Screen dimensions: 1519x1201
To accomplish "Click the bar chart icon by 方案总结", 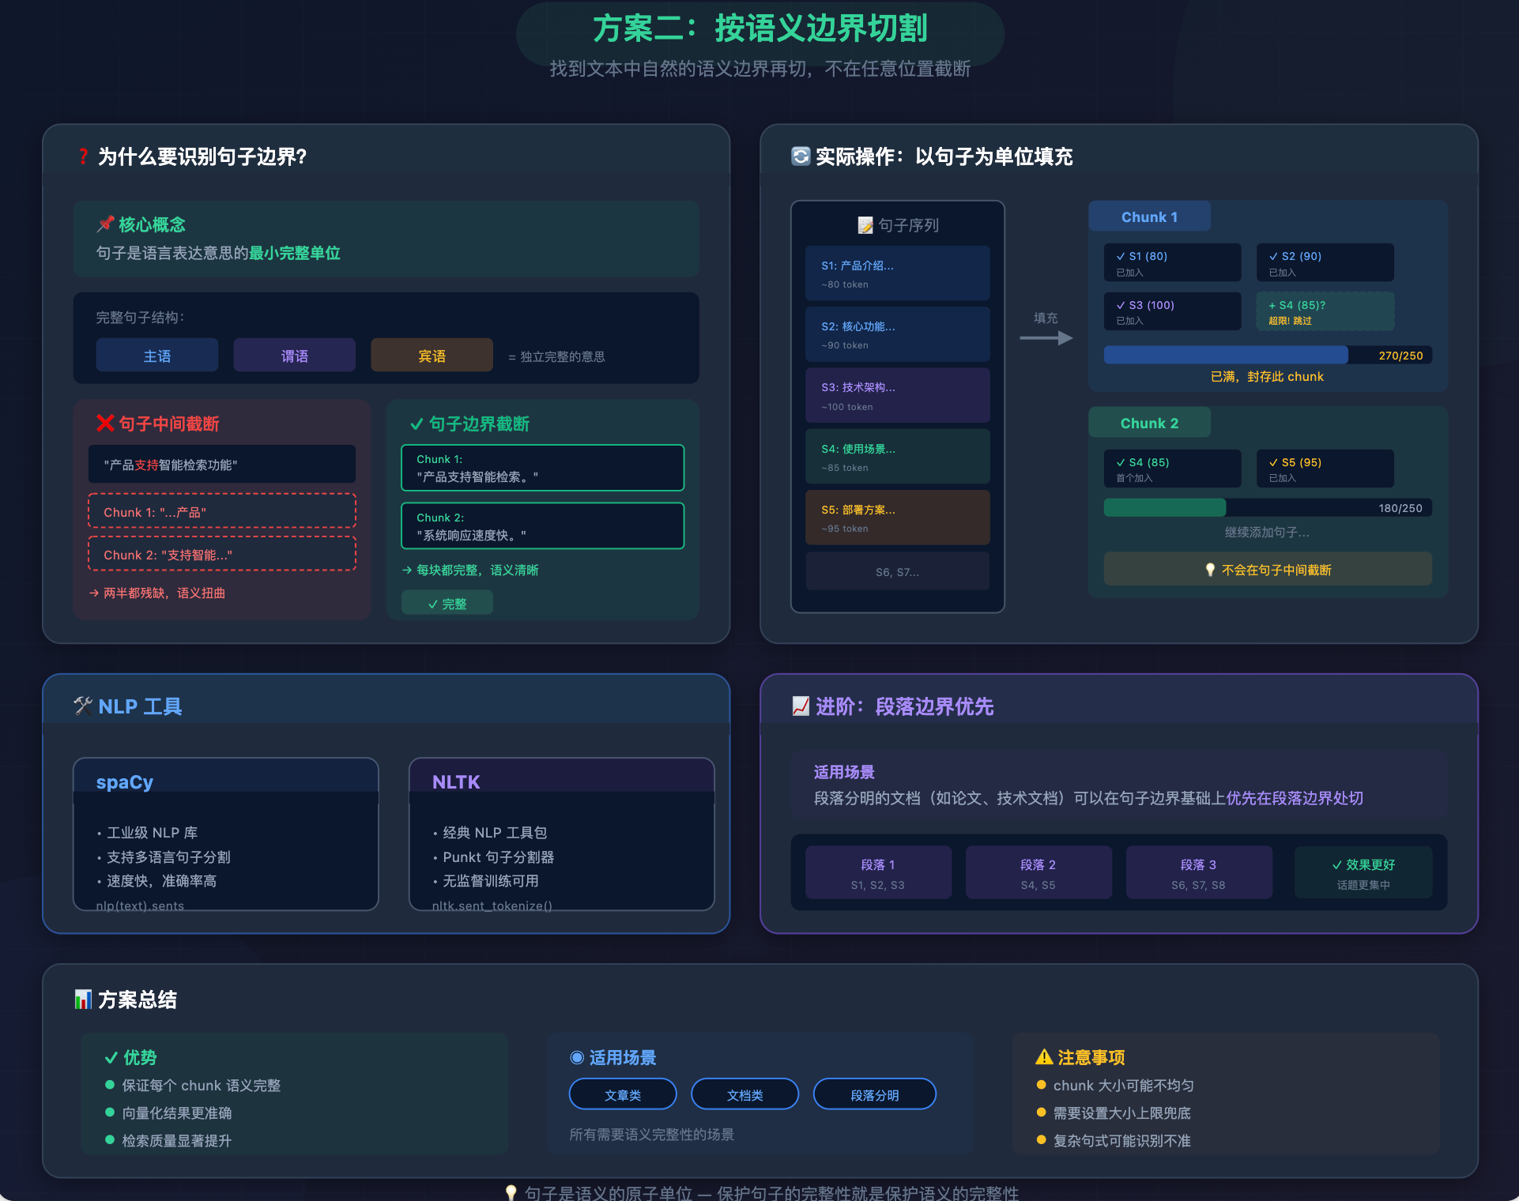I will click(x=83, y=1000).
